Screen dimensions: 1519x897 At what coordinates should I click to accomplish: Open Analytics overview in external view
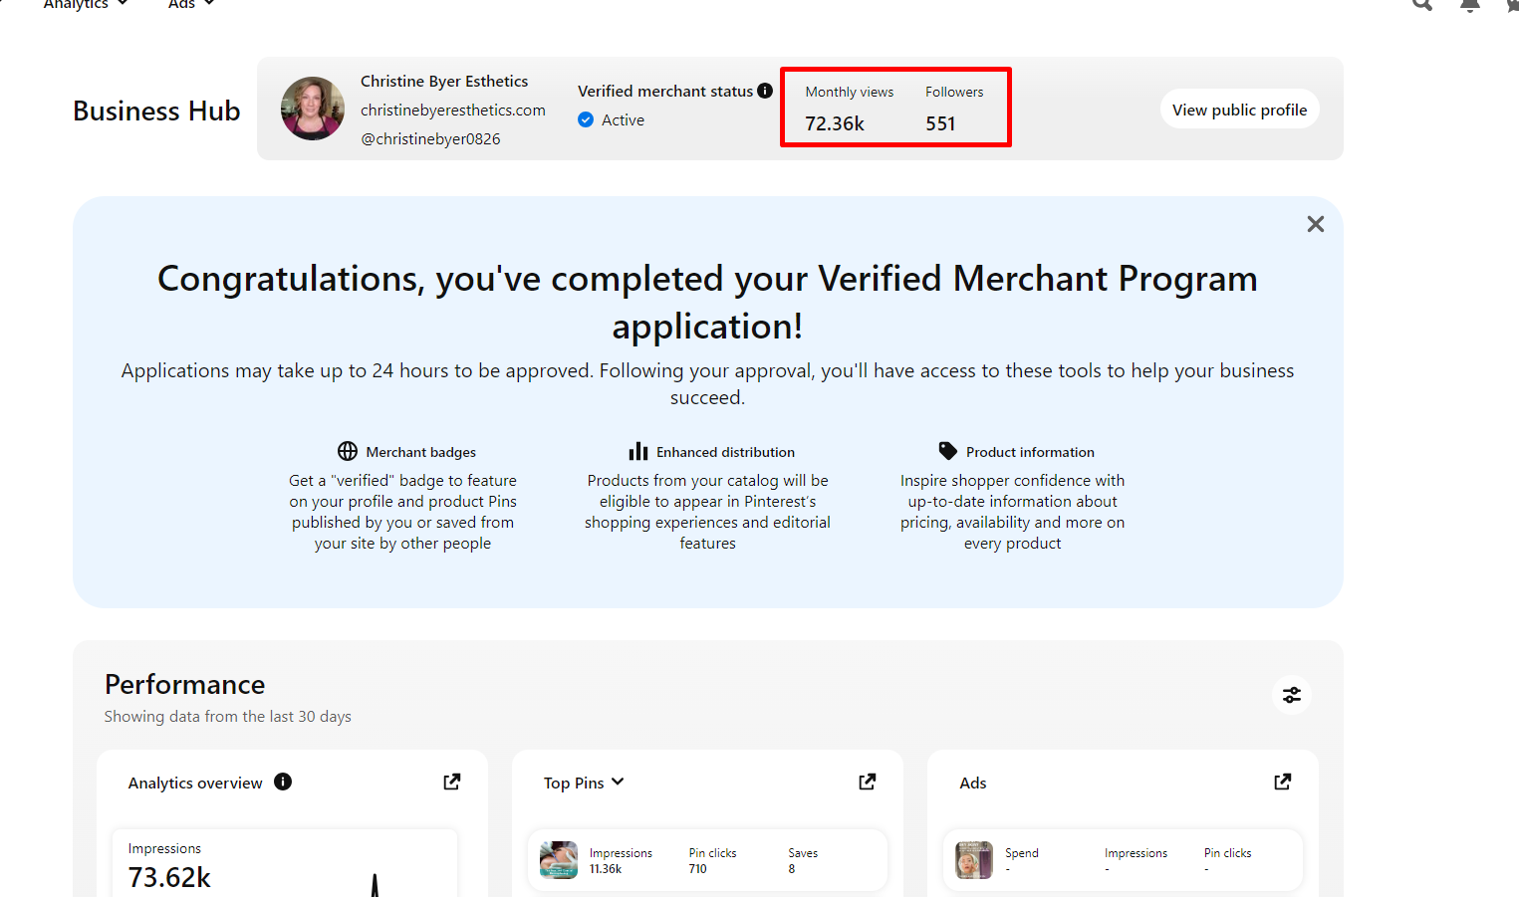451,782
